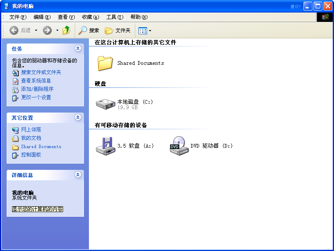The height and width of the screenshot is (251, 334).
Task: Open the Forward history dropdown arrow
Action: point(57,30)
